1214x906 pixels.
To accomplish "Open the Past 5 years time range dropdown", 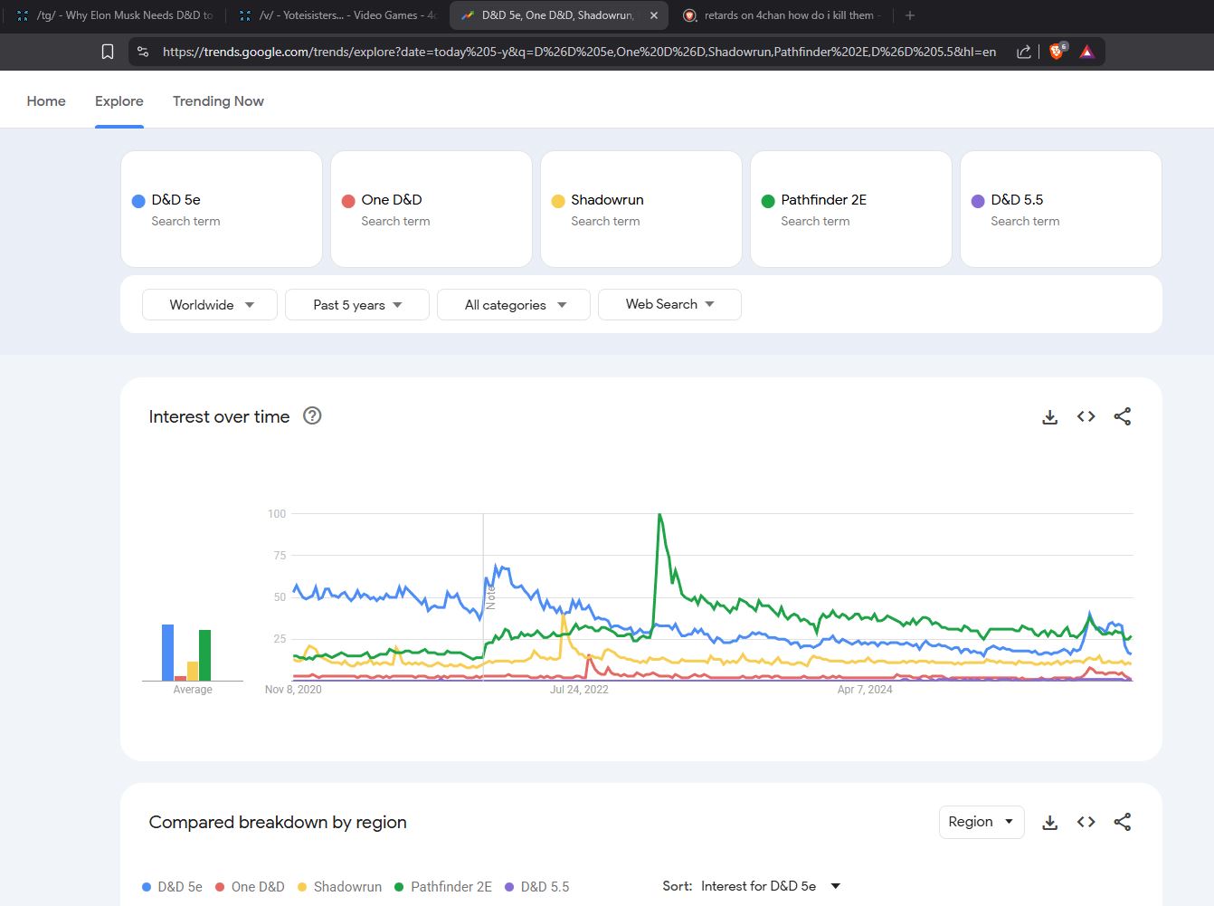I will pos(357,304).
